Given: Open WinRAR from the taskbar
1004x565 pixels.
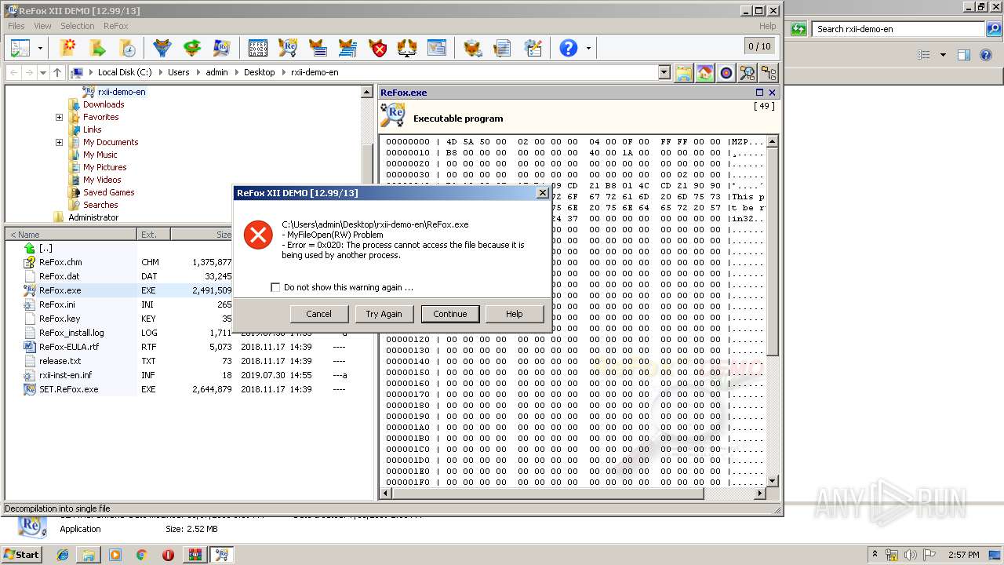Looking at the screenshot, I should [195, 555].
